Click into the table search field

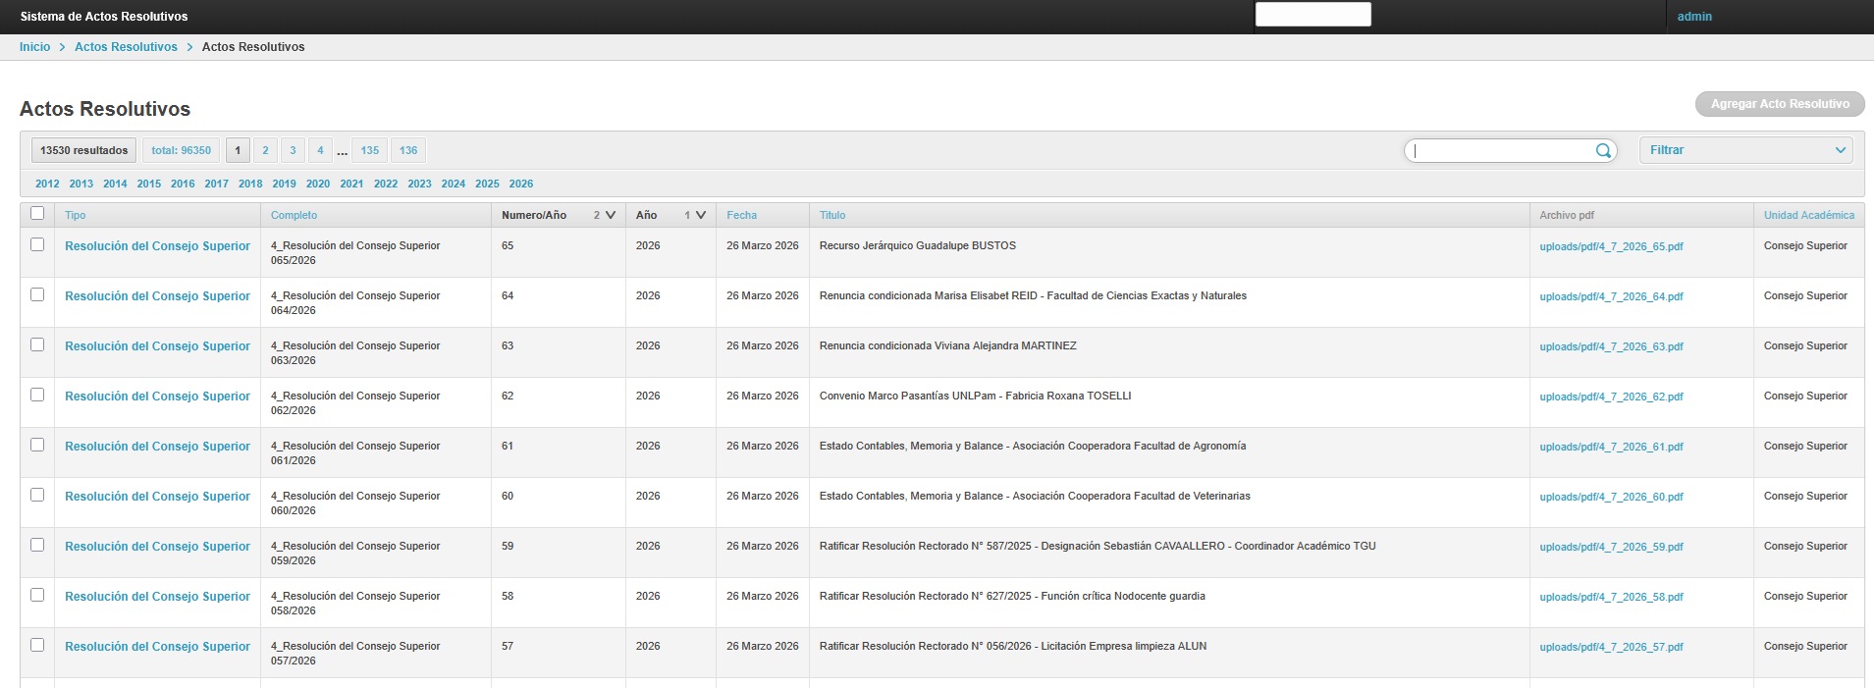click(1502, 151)
